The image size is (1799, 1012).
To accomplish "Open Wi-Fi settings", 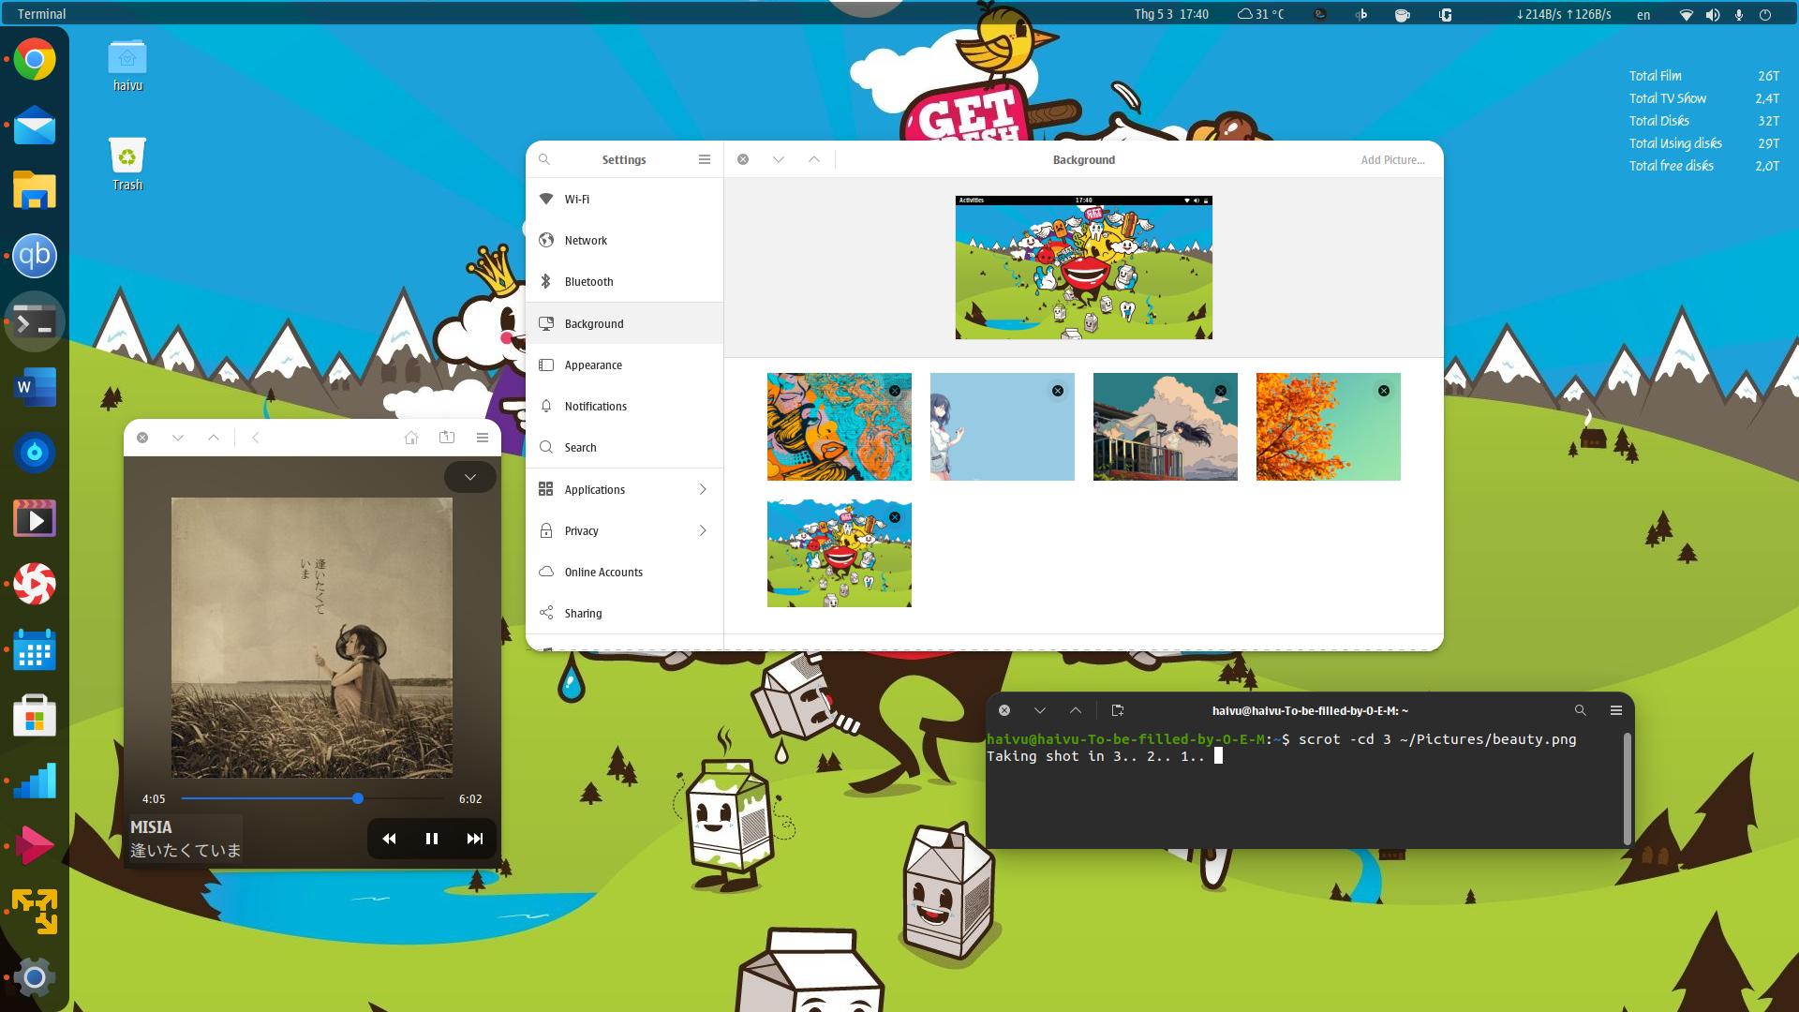I will (625, 199).
